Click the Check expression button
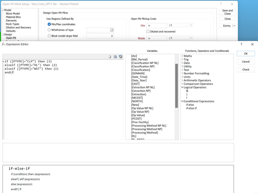The width and height of the screenshot is (258, 193). pyautogui.click(x=246, y=69)
